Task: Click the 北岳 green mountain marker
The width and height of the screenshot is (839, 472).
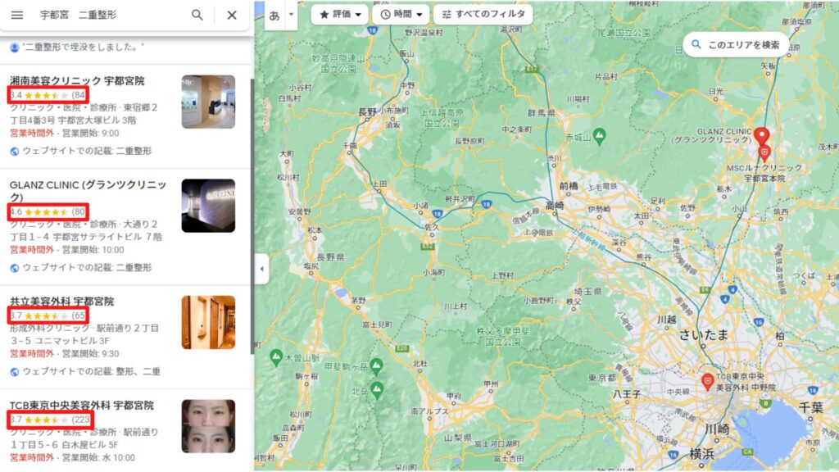Action: coord(377,389)
